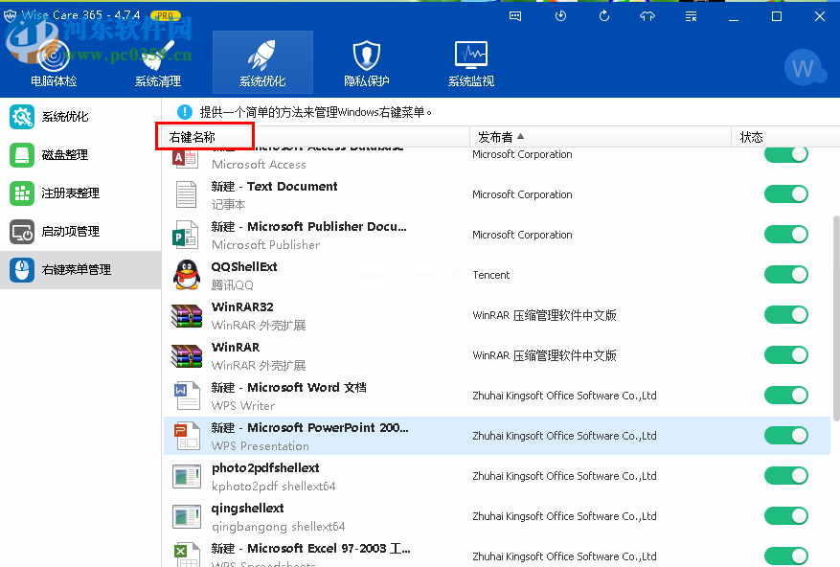Viewport: 840px width, 567px height.
Task: Open the menu list icon in title bar
Action: [692, 16]
